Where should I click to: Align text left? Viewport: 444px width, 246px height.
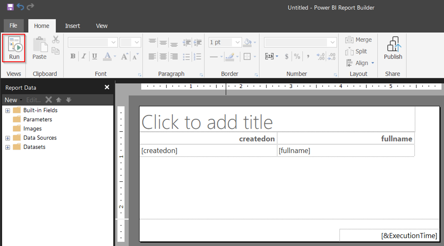point(152,56)
